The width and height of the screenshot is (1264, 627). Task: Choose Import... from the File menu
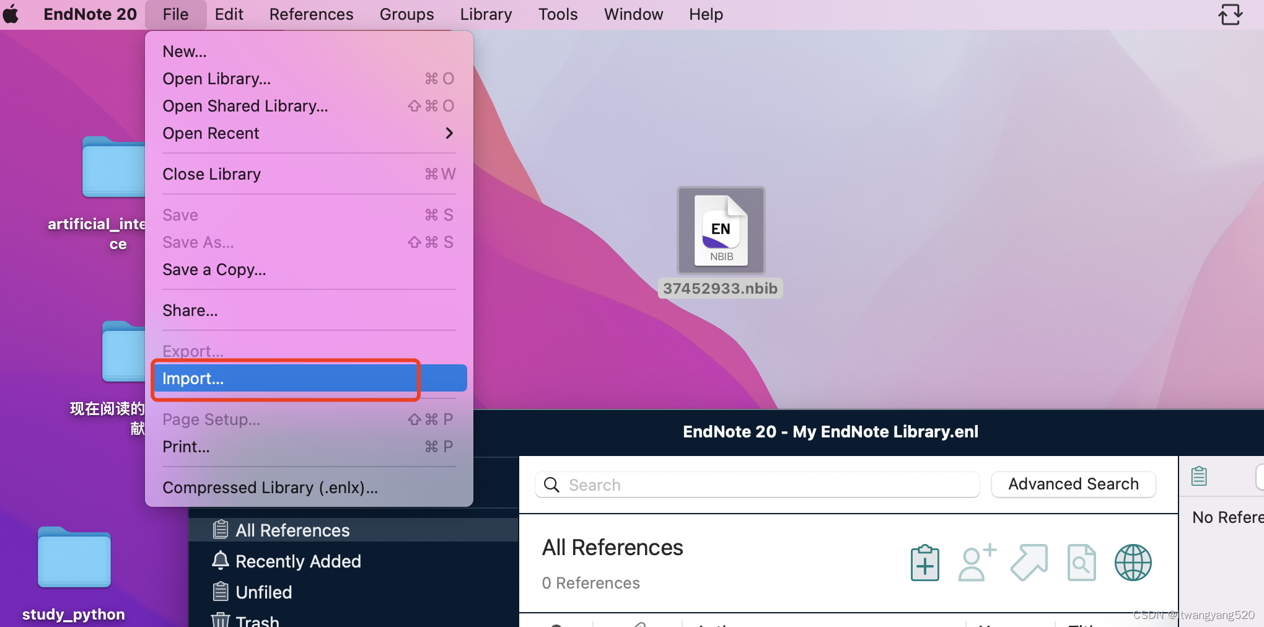[x=310, y=378]
